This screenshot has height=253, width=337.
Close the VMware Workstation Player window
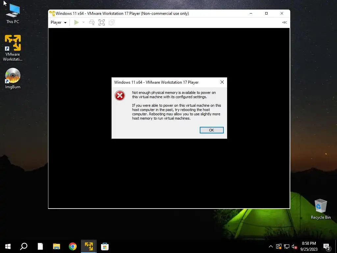(x=282, y=13)
